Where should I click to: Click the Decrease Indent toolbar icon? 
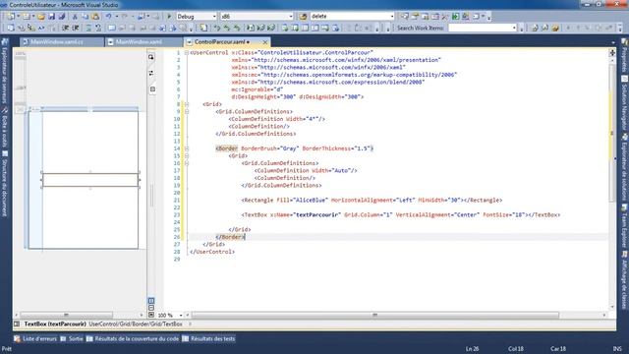point(65,28)
